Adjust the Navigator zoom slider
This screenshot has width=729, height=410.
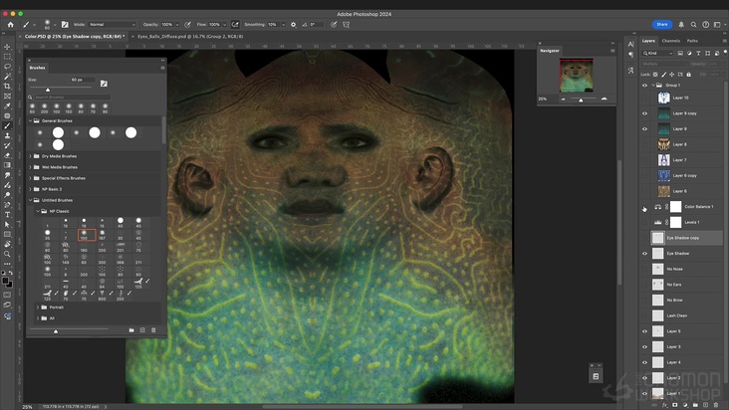pyautogui.click(x=581, y=100)
